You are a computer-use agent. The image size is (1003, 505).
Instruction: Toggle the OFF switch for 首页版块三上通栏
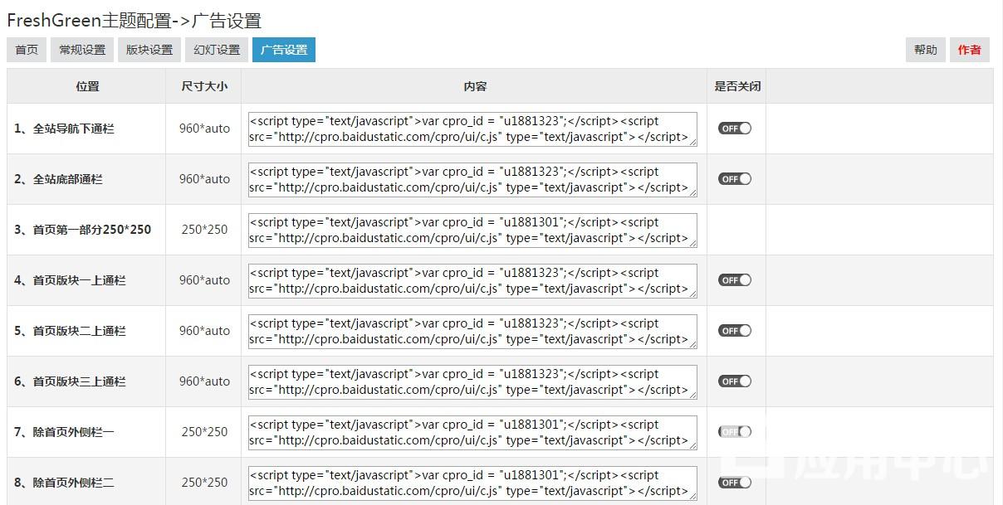[735, 381]
